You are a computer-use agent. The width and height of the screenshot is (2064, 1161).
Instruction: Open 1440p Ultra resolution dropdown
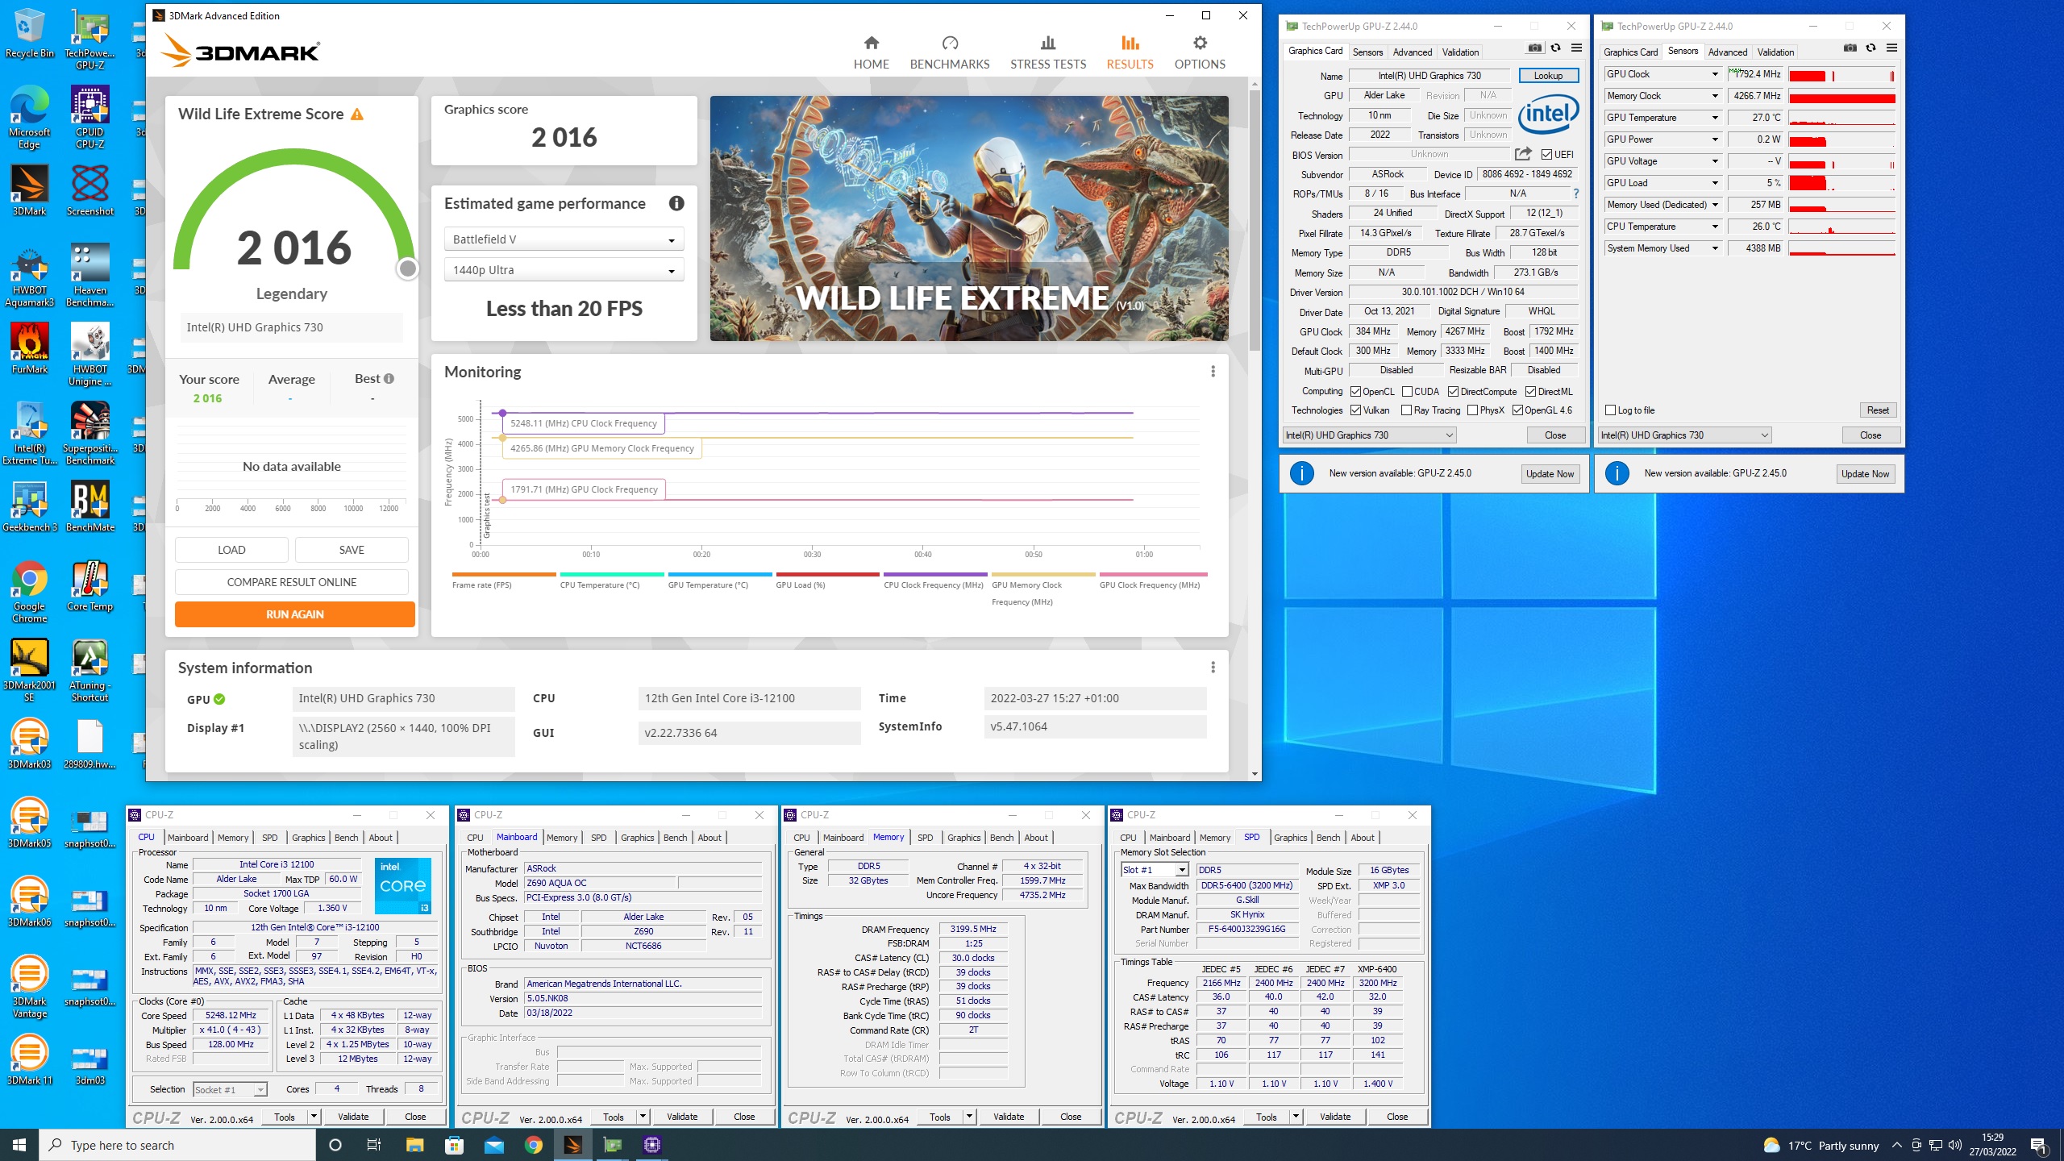[564, 270]
